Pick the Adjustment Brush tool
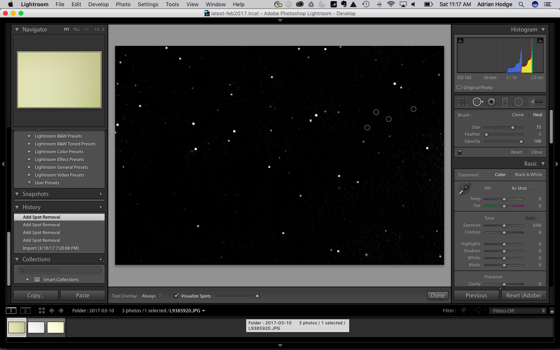This screenshot has height=350, width=560. click(x=535, y=102)
